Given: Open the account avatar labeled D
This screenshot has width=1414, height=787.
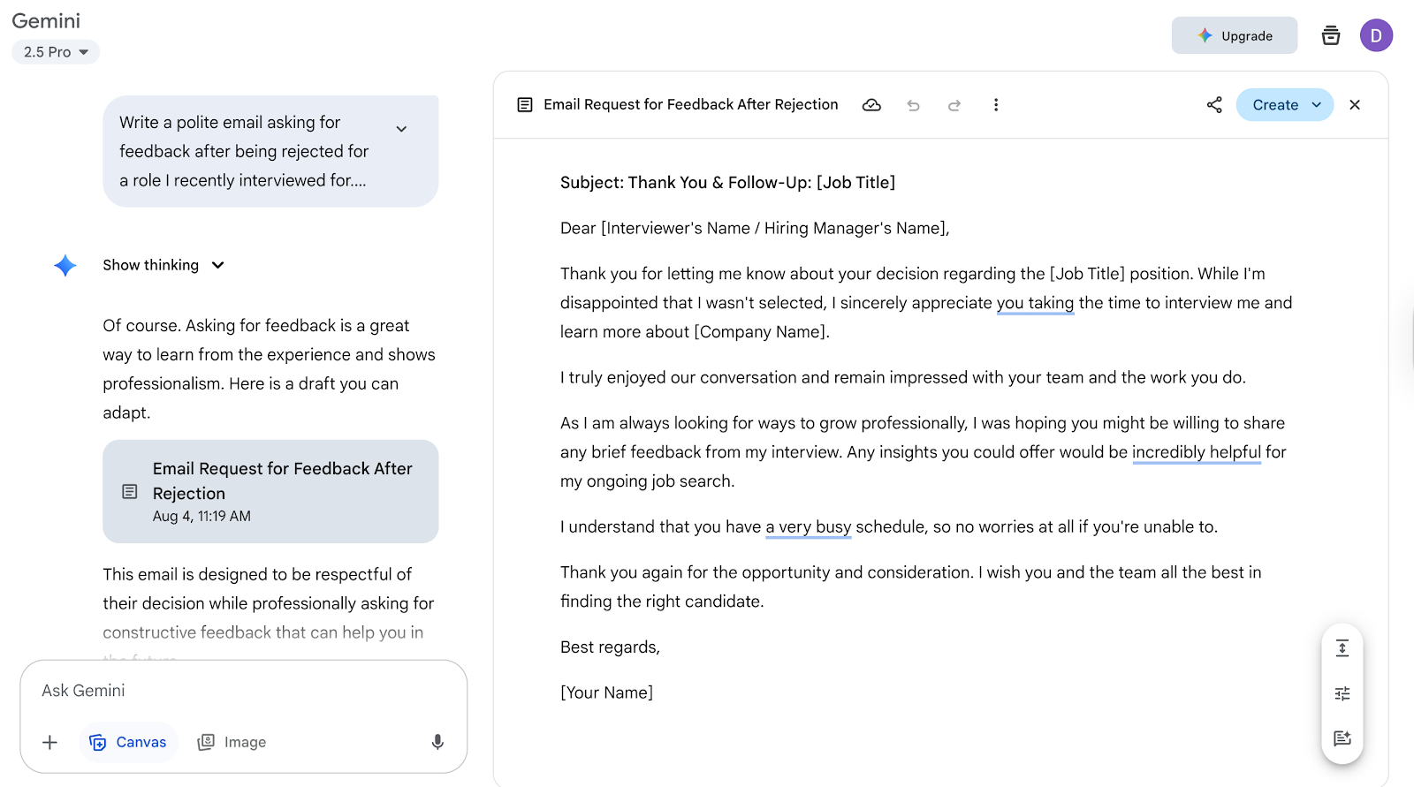Looking at the screenshot, I should 1376,35.
